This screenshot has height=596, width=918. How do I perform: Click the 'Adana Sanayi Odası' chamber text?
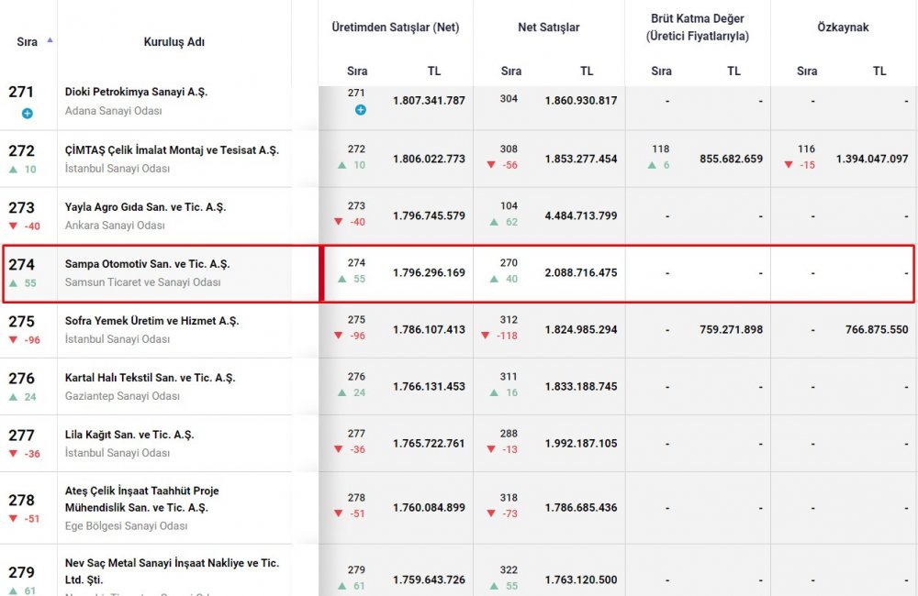pyautogui.click(x=113, y=111)
